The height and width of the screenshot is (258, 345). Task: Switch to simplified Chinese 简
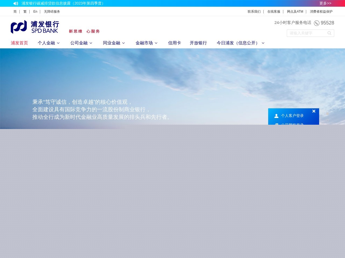tap(15, 12)
